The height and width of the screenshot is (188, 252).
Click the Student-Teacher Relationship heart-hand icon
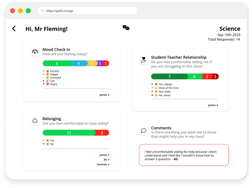143,60
